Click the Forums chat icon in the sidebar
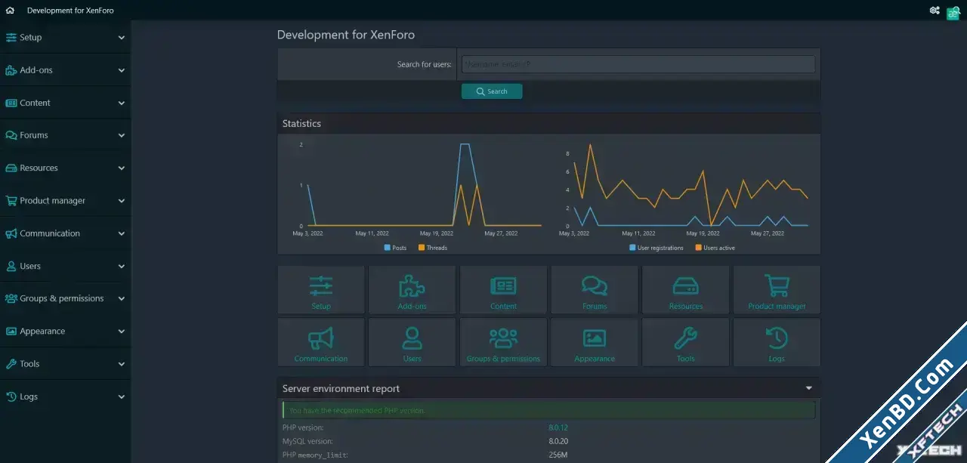Viewport: 967px width, 463px height. point(11,135)
